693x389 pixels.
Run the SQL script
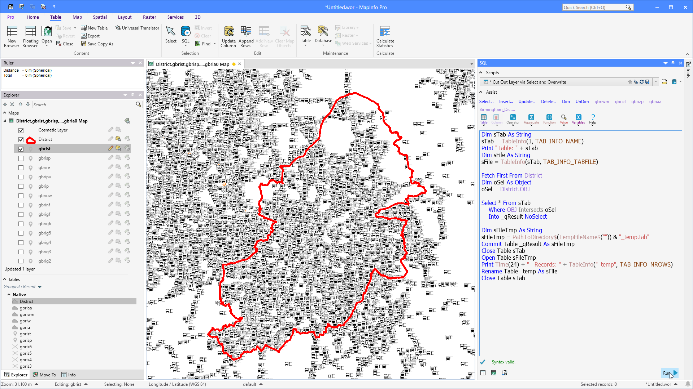point(670,373)
